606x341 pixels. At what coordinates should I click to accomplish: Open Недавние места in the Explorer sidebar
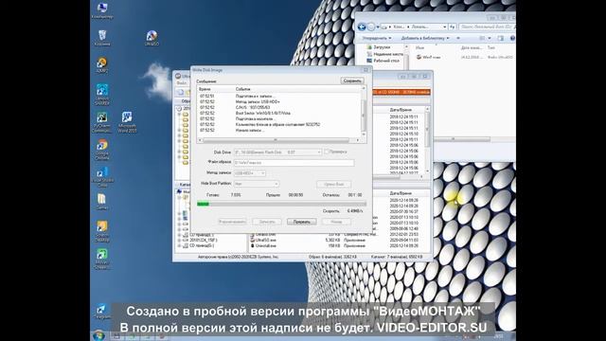coord(384,54)
